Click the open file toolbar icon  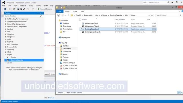18,9
